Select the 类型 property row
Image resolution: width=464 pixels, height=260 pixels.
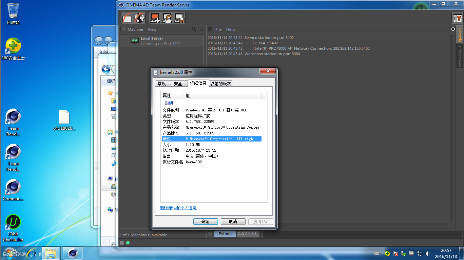click(212, 116)
